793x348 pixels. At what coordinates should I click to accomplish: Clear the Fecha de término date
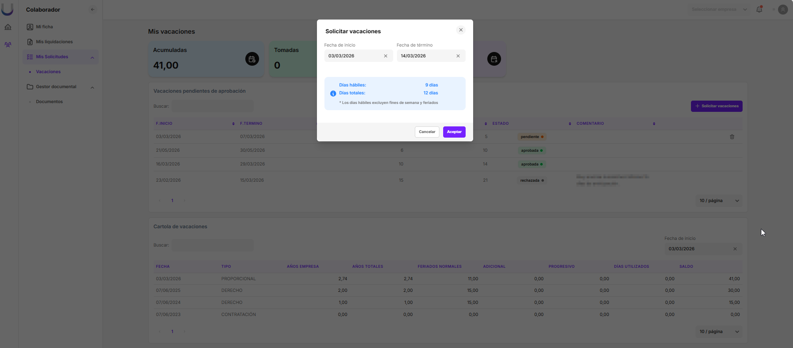pos(458,56)
